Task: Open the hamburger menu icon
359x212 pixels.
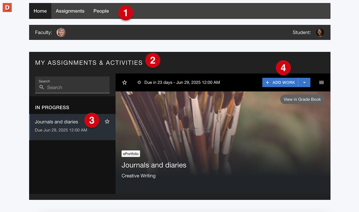Action: click(321, 82)
